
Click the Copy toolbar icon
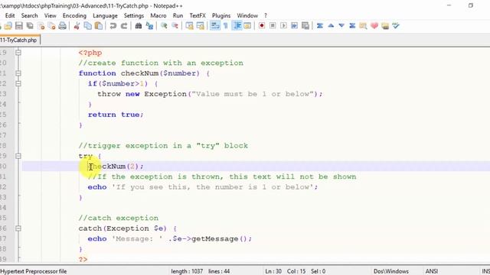(x=88, y=26)
